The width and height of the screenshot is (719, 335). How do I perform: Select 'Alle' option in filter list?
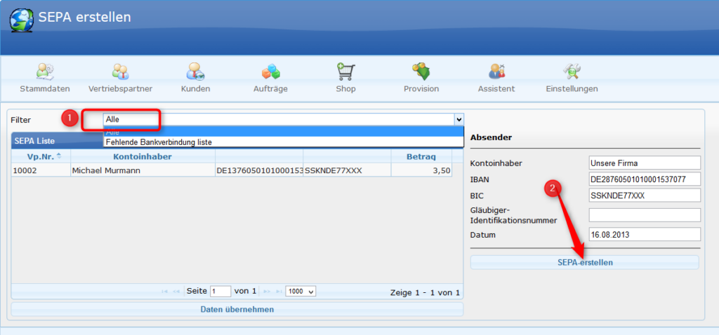pos(112,132)
